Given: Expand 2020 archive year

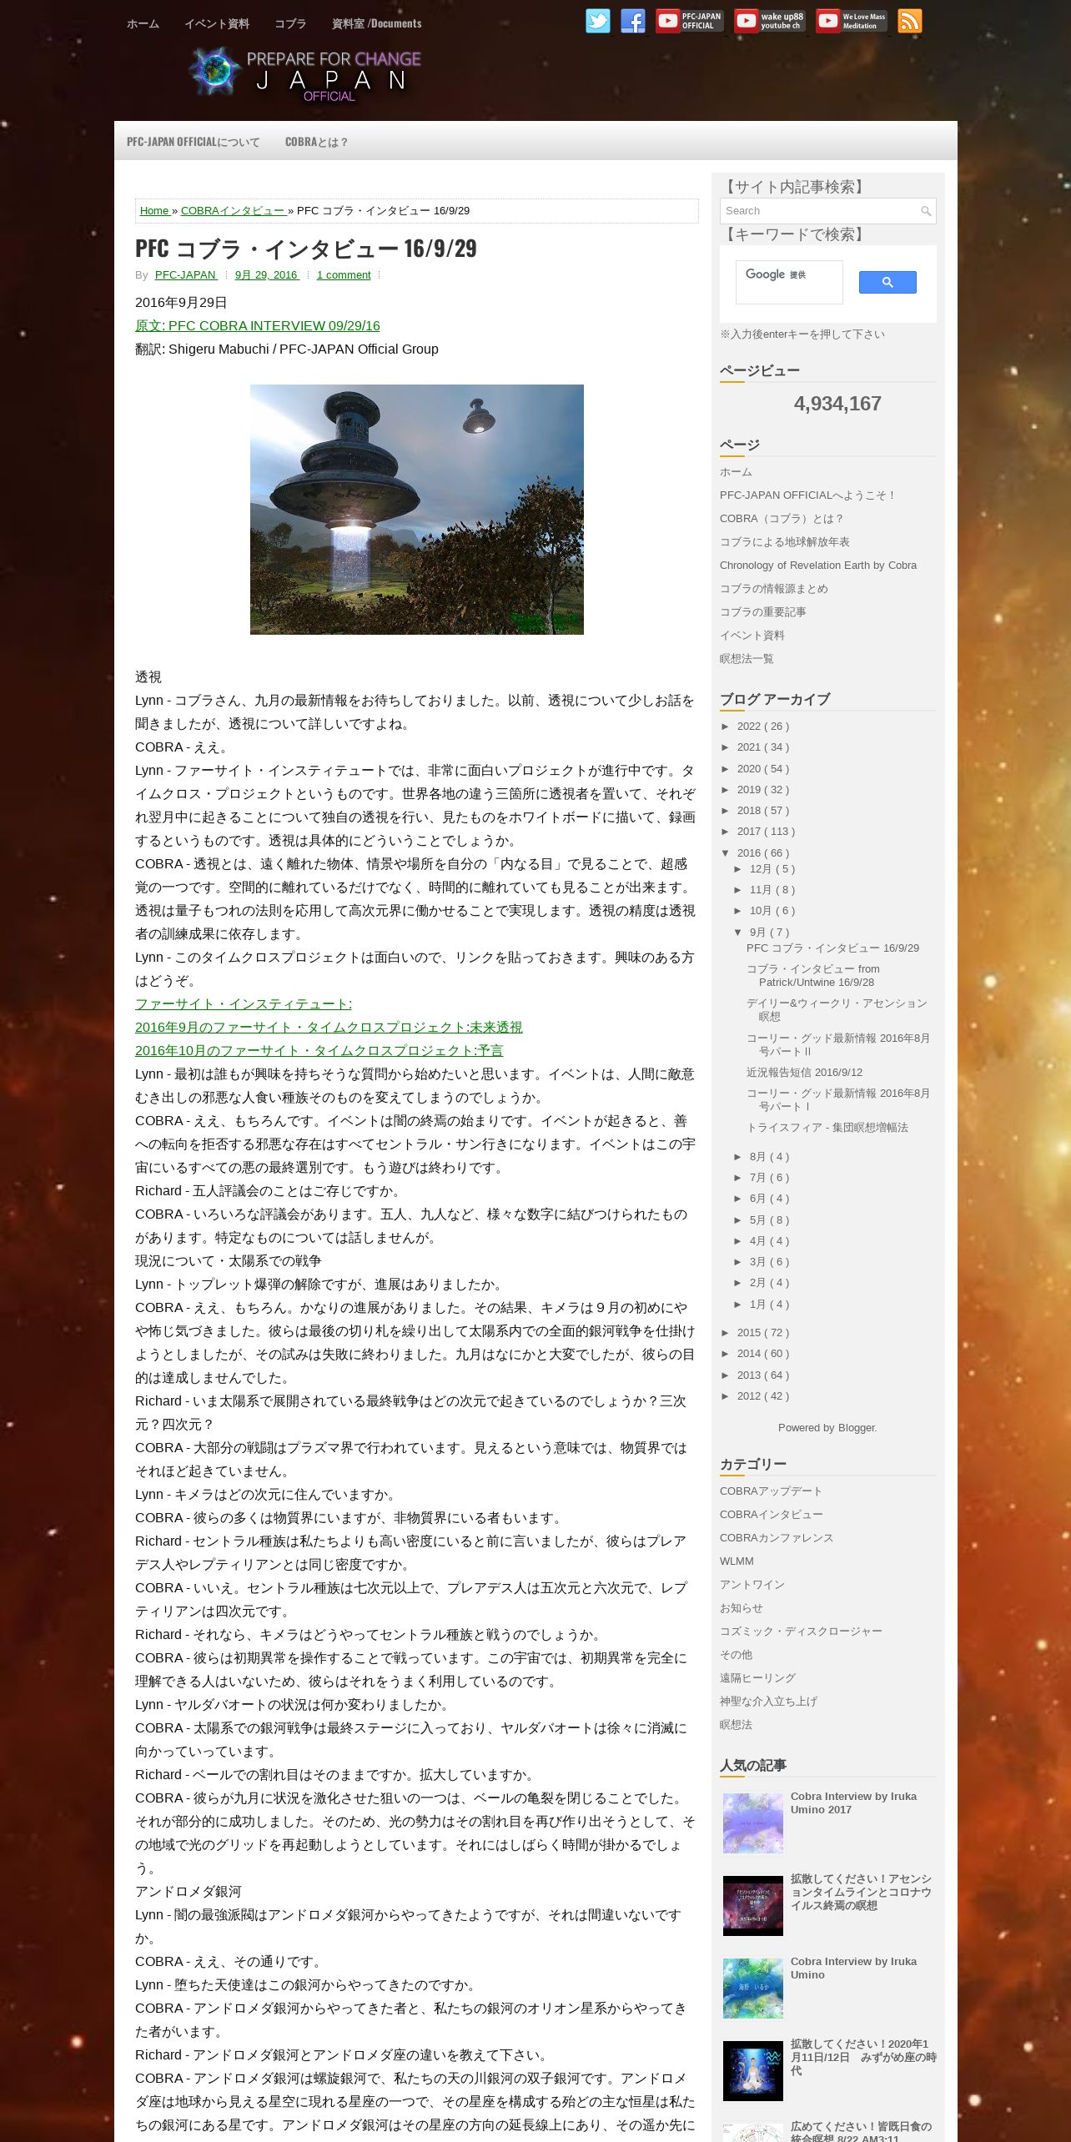Looking at the screenshot, I should tap(727, 769).
